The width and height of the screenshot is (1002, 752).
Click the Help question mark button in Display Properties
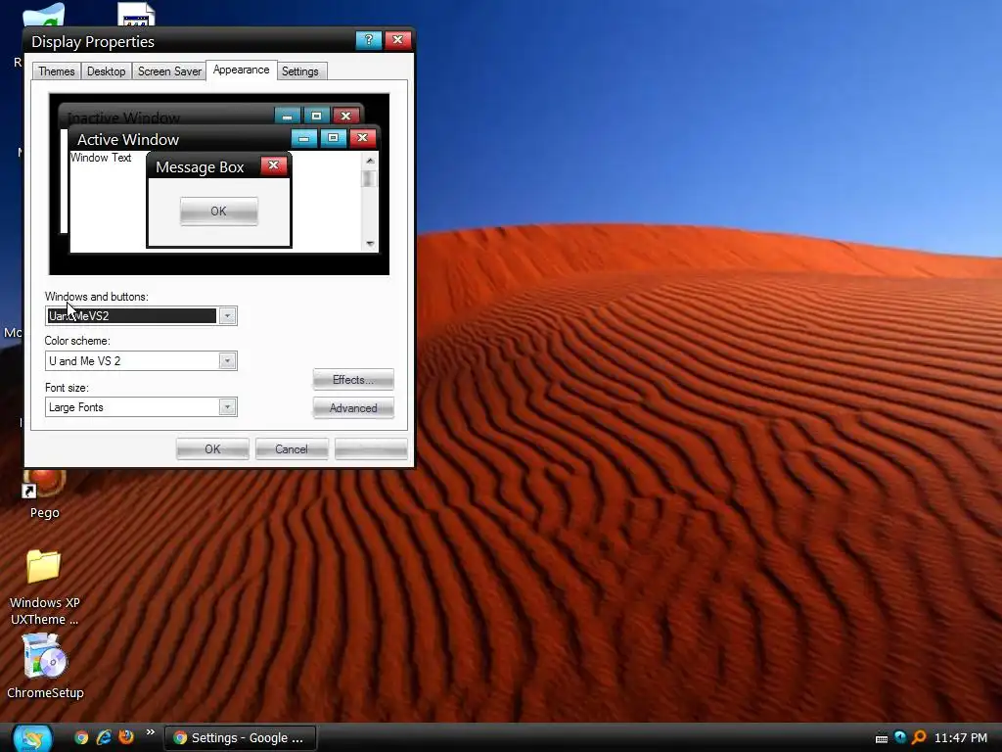coord(368,39)
